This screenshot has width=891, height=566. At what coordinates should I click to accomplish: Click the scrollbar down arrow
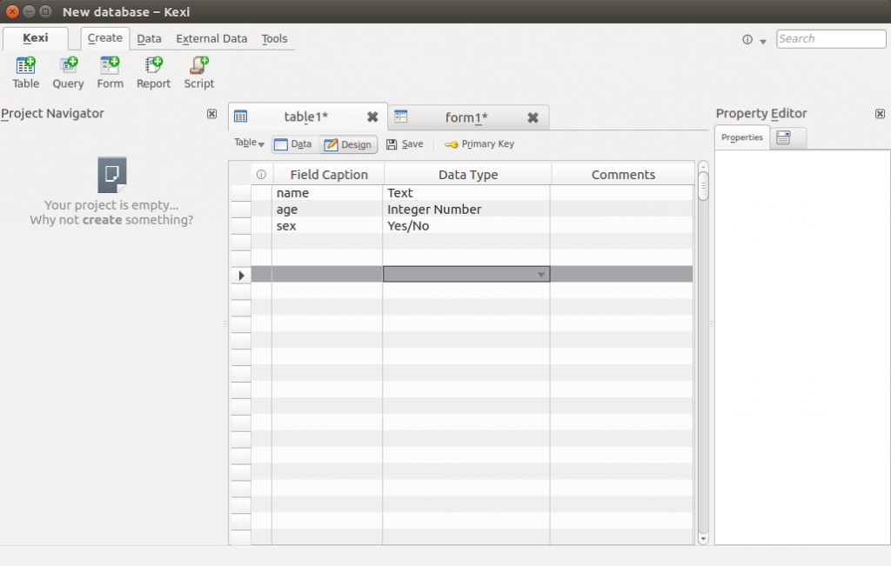click(x=703, y=539)
